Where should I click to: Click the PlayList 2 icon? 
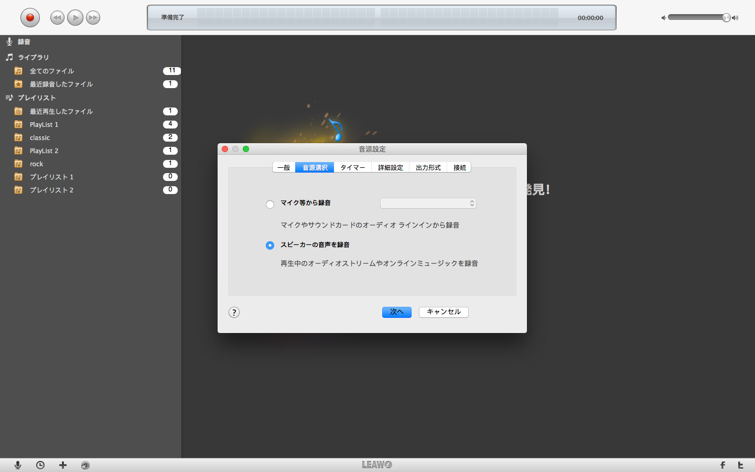pyautogui.click(x=18, y=151)
